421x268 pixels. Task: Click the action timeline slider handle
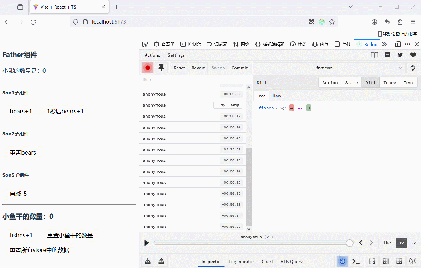pyautogui.click(x=350, y=243)
